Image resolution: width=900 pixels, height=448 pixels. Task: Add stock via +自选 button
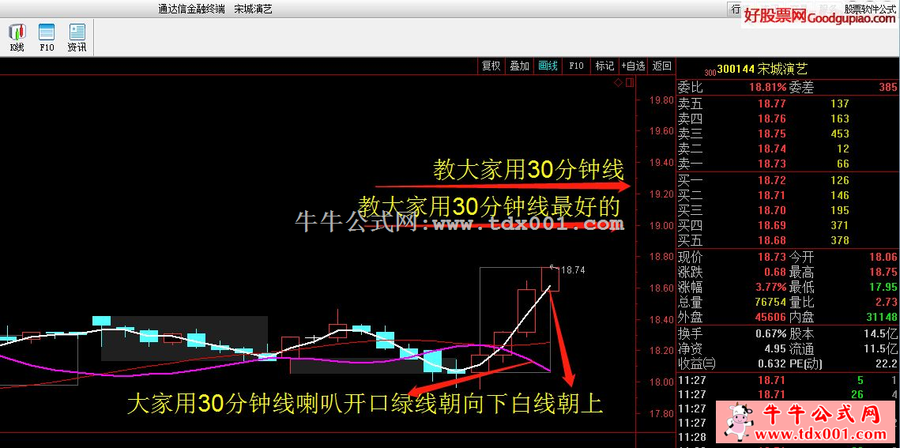point(633,66)
